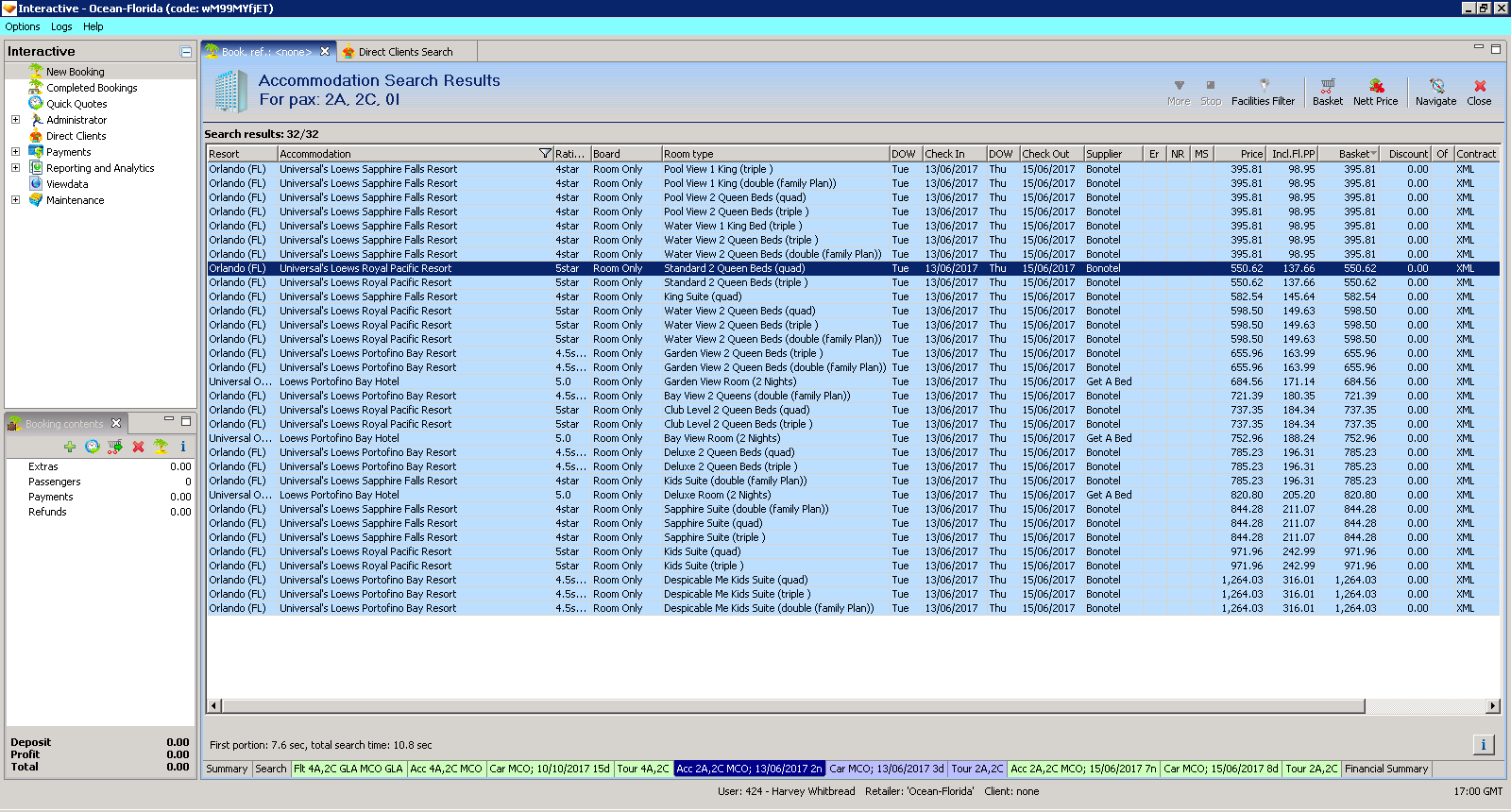Click the Basket cart toolbar icon
The height and width of the screenshot is (812, 1511).
(1327, 91)
